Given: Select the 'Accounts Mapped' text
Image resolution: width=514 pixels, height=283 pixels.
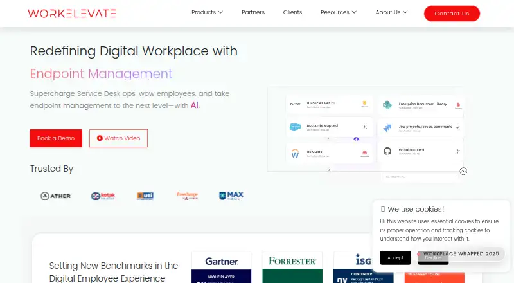Looking at the screenshot, I should (x=323, y=125).
